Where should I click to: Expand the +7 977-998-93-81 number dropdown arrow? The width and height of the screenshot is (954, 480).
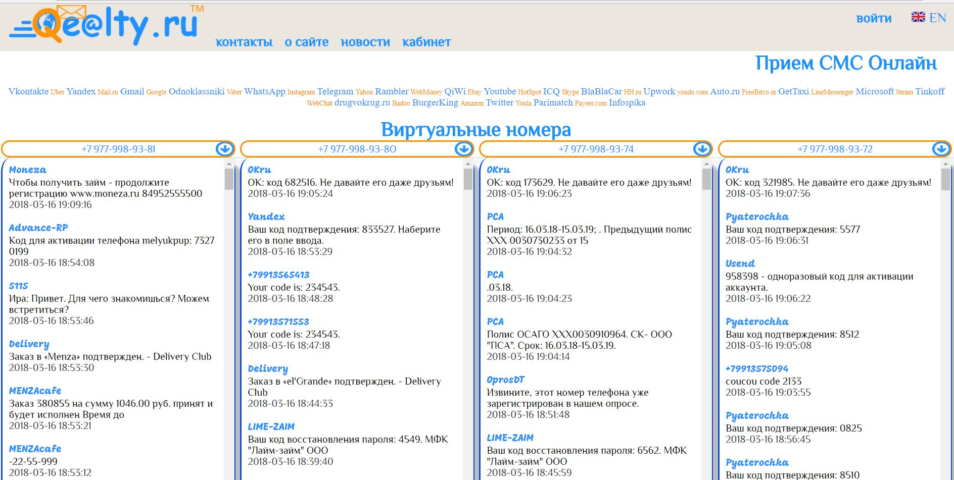pyautogui.click(x=225, y=149)
